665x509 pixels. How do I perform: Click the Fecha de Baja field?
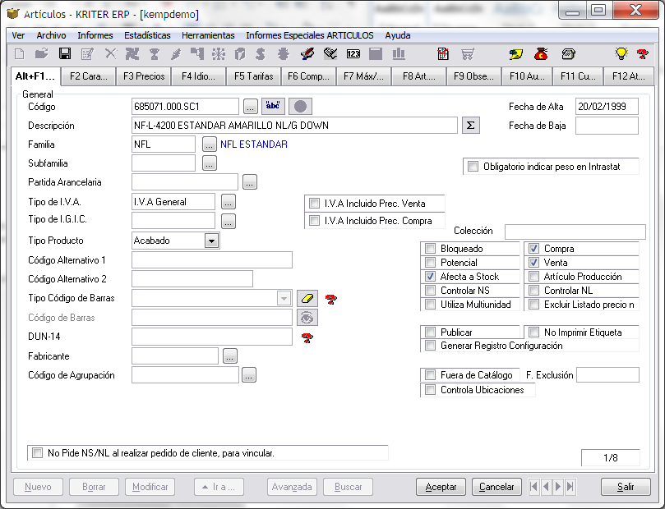[607, 126]
